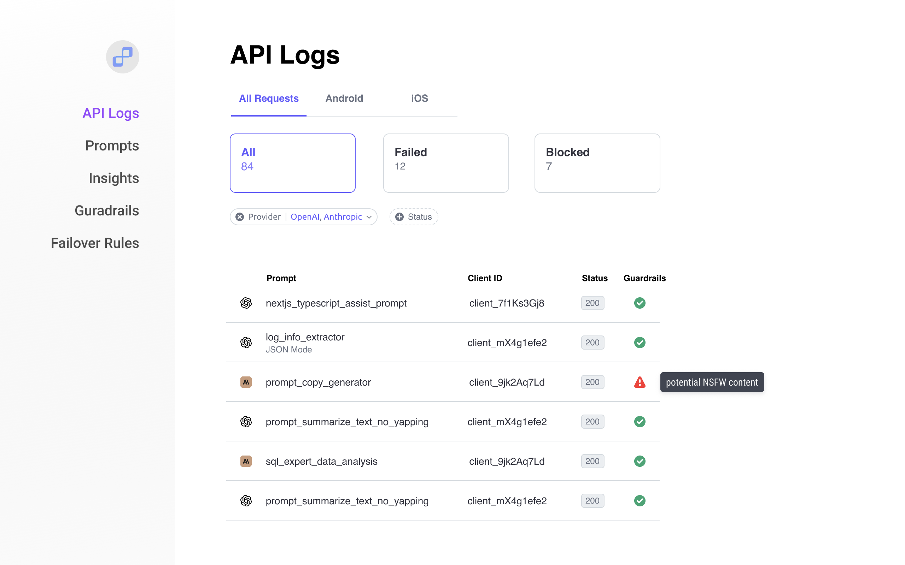This screenshot has width=905, height=565.
Task: Click the green guardrail check for log_info_extractor
Action: 640,342
